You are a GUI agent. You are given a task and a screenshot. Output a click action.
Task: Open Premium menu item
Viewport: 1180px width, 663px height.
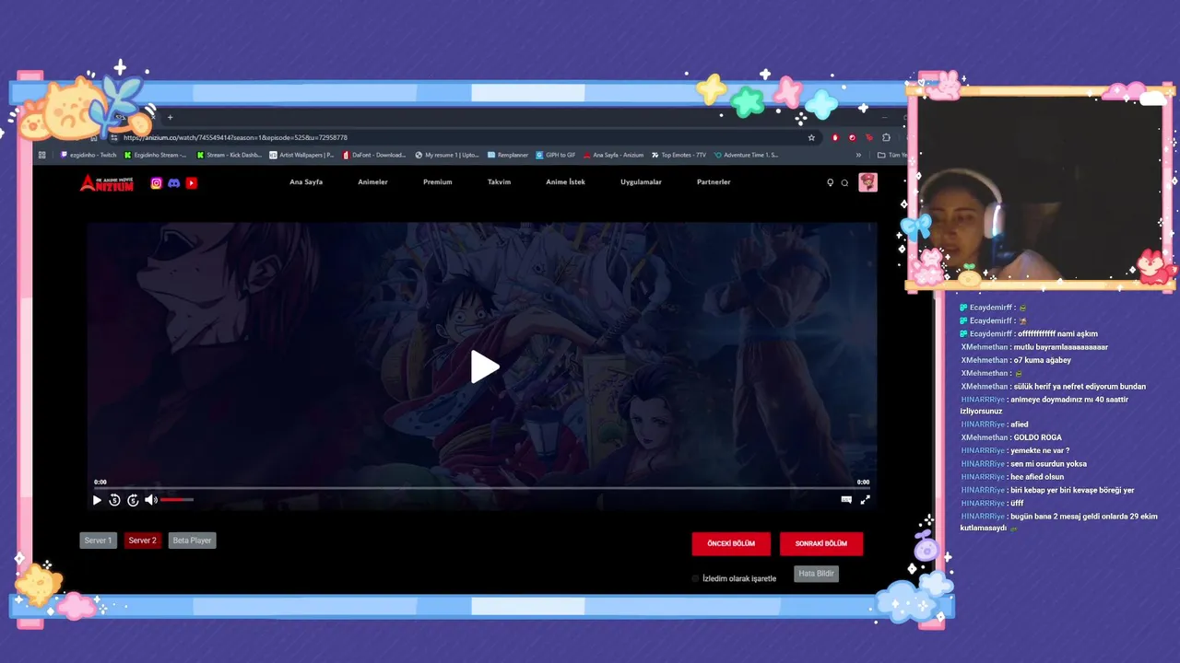point(437,182)
